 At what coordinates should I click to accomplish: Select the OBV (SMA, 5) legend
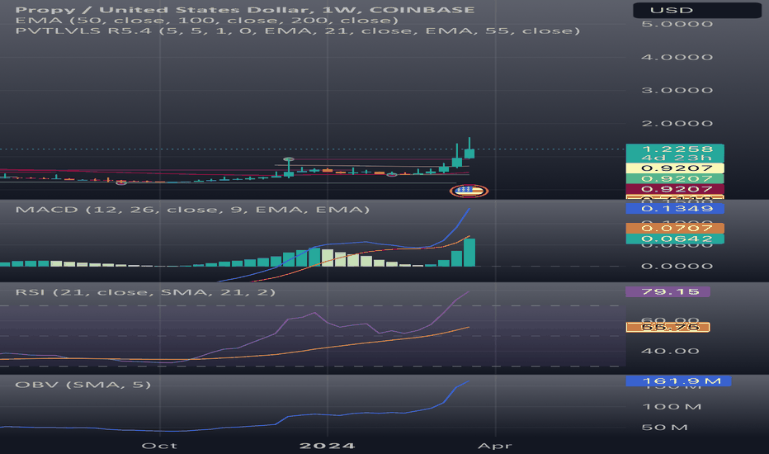pyautogui.click(x=83, y=385)
